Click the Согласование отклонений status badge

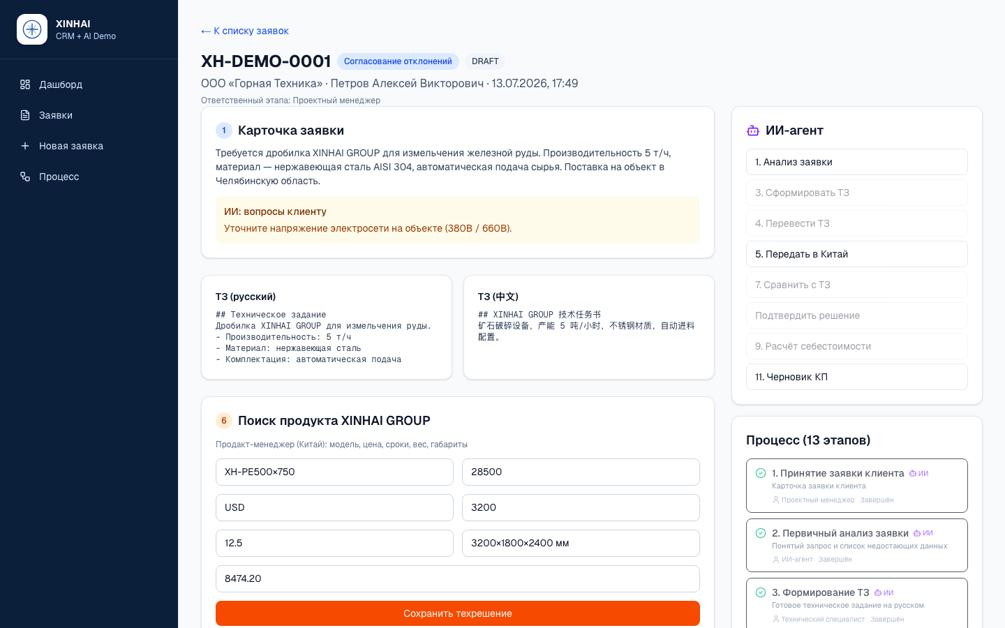(x=398, y=61)
